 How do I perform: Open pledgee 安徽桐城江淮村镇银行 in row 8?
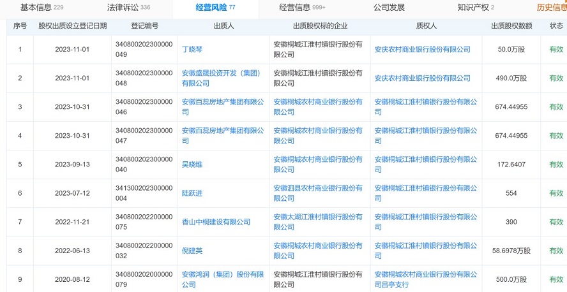tap(426, 251)
